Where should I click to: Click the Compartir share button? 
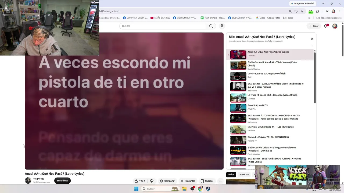tap(167, 181)
